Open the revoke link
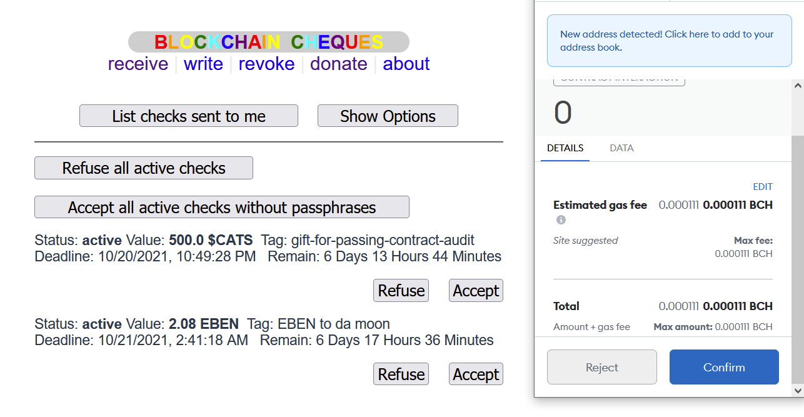This screenshot has height=417, width=804. (x=266, y=64)
